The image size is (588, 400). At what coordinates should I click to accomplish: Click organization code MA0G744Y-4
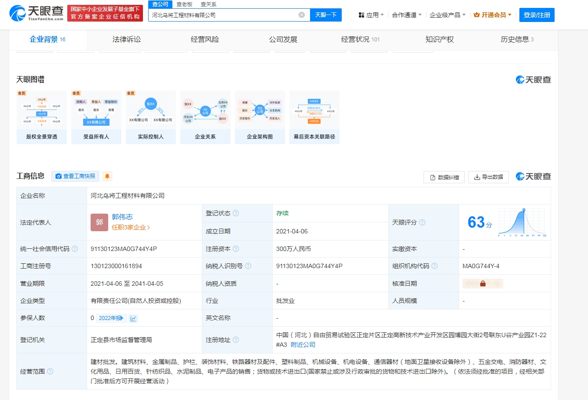click(481, 266)
